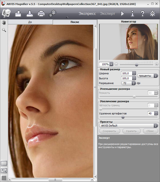Switch to the До tab
Image resolution: width=160 pixels, height=182 pixels.
[30, 22]
